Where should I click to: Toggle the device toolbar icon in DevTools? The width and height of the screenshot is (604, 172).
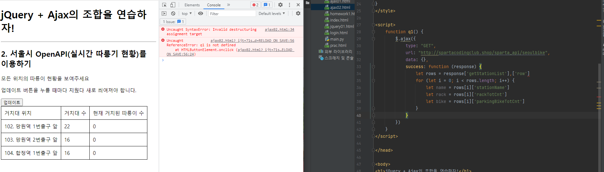coord(173,5)
